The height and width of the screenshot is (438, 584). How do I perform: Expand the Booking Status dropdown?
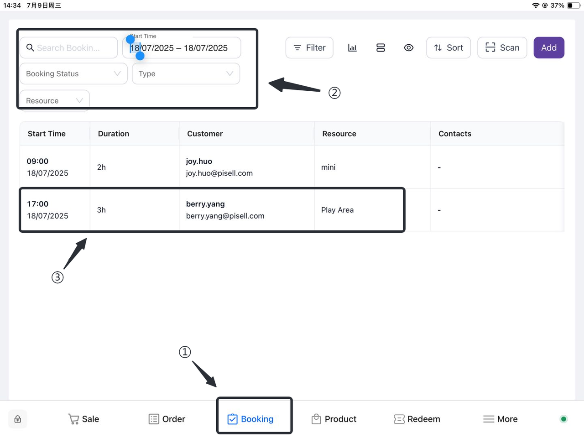click(73, 74)
